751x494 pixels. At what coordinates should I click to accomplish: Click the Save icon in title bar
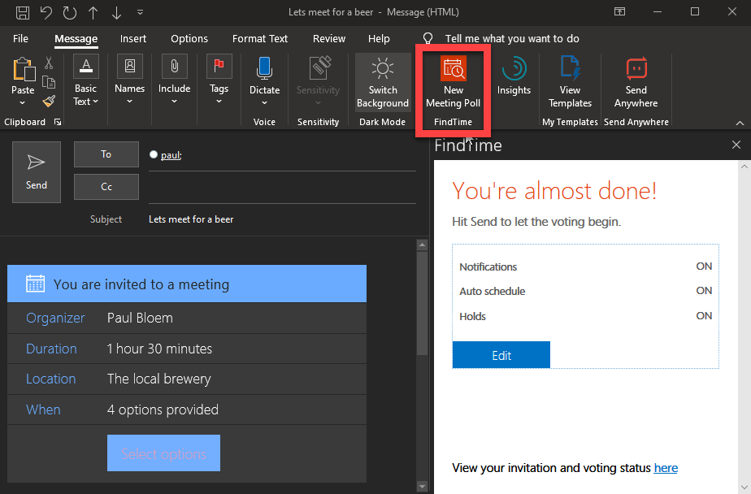tap(23, 12)
